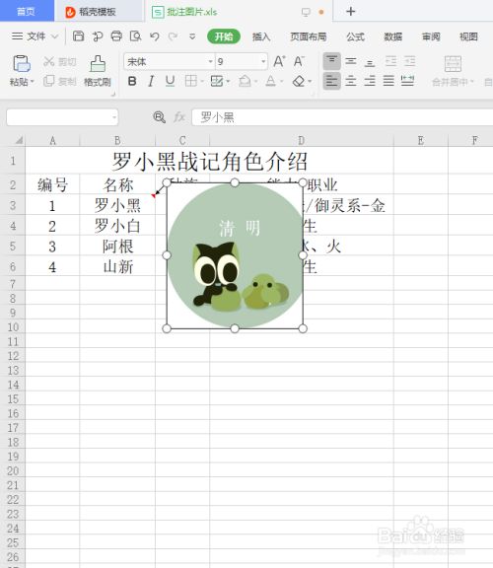Switch to the 公式 ribbon tab
493x568 pixels.
355,36
